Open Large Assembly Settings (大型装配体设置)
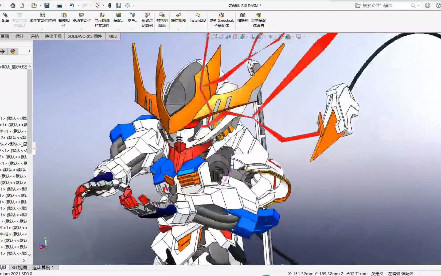 pyautogui.click(x=259, y=20)
